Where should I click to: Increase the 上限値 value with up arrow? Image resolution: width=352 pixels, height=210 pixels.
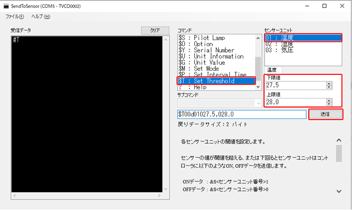click(x=329, y=100)
